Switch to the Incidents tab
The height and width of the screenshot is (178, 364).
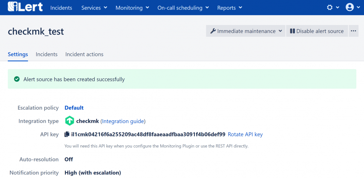coord(46,54)
